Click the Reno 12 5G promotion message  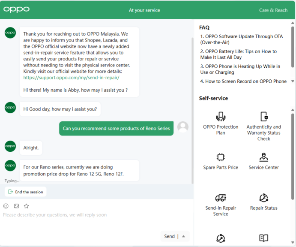(80, 171)
